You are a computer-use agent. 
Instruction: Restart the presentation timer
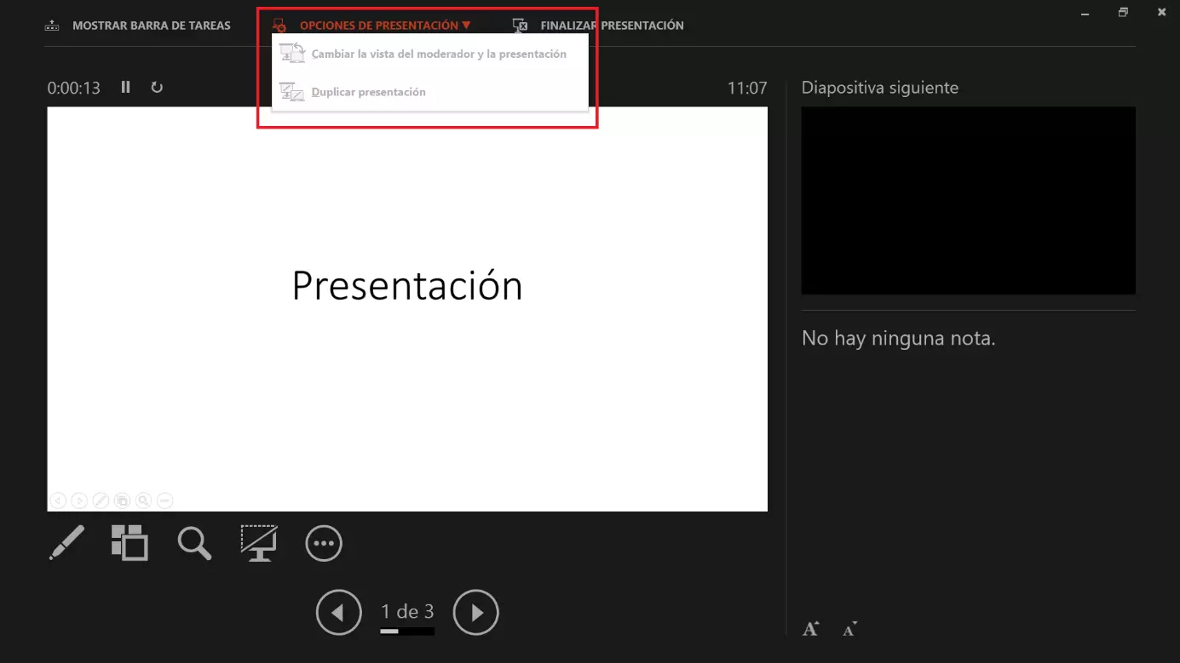tap(157, 87)
